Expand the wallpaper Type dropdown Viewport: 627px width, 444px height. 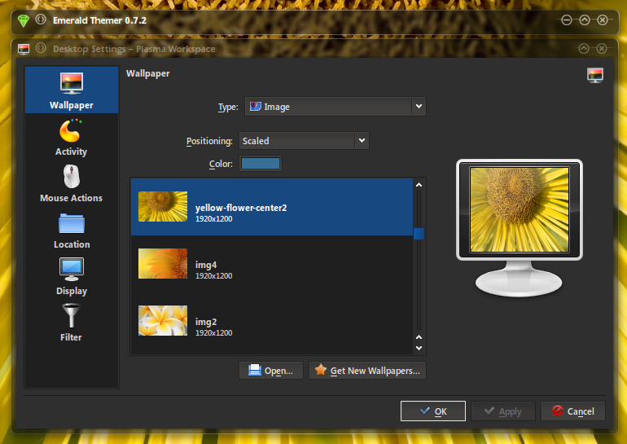pyautogui.click(x=335, y=107)
